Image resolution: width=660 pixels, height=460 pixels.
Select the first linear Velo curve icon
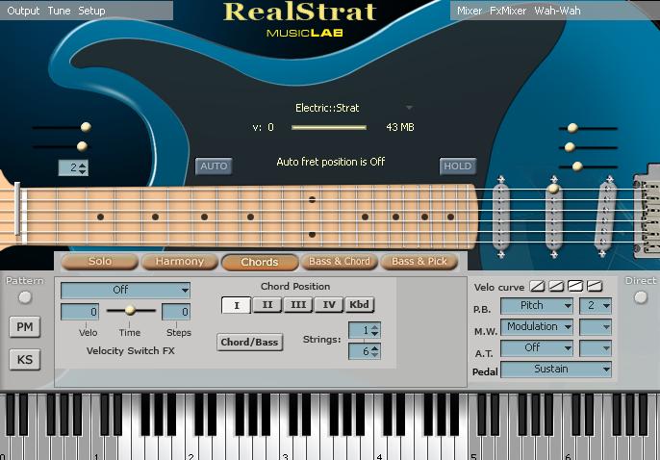537,286
